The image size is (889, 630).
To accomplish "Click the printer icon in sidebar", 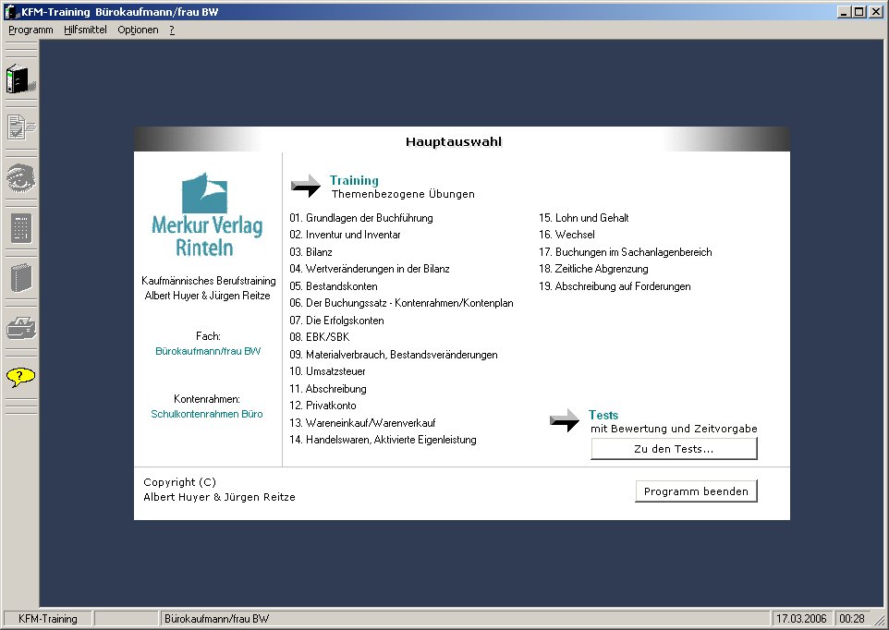I will 21,327.
